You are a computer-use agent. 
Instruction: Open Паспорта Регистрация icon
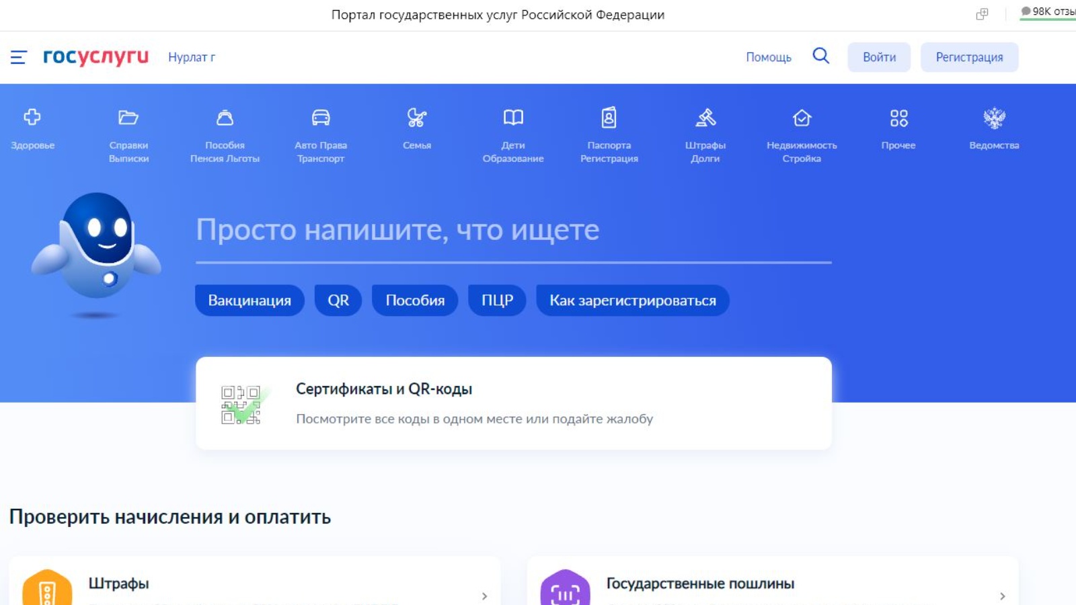click(x=609, y=118)
